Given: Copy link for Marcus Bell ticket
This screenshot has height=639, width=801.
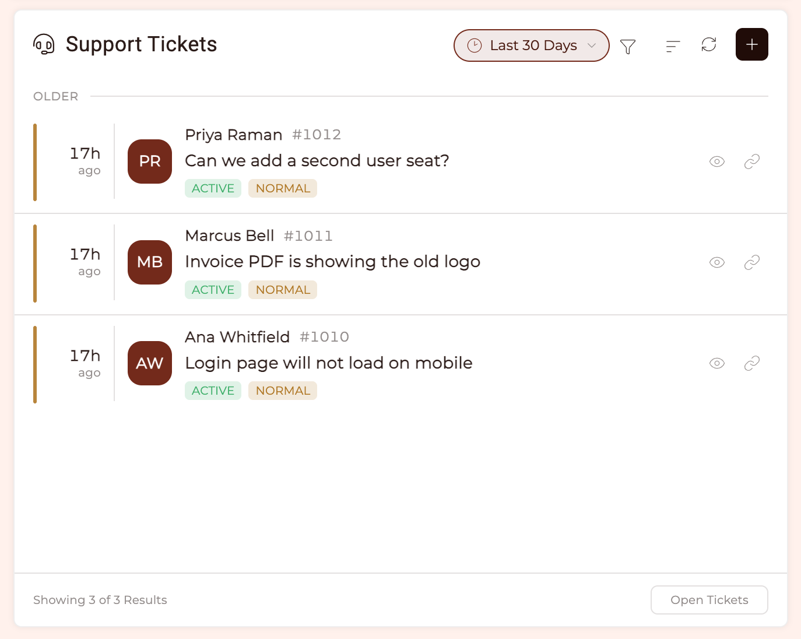Looking at the screenshot, I should [752, 262].
